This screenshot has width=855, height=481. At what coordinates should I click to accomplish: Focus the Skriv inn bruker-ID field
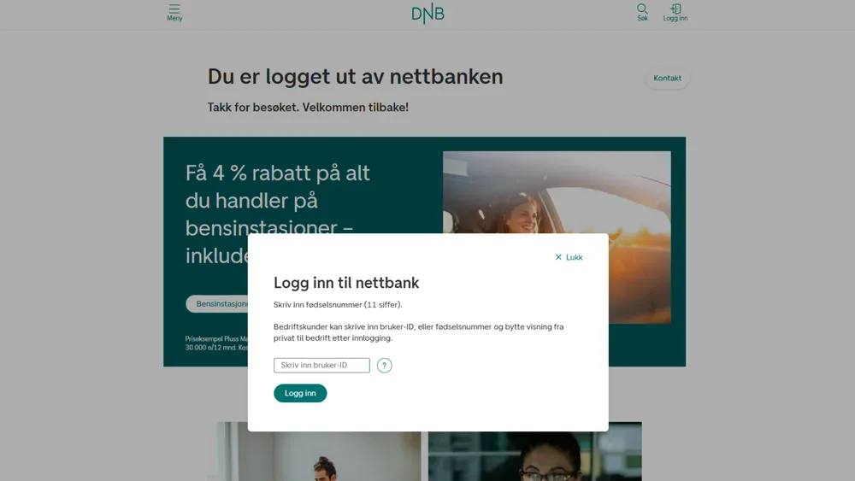click(321, 366)
